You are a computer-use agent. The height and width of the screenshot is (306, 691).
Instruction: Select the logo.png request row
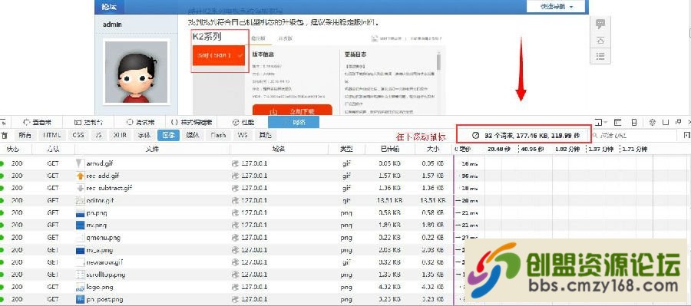click(345, 287)
